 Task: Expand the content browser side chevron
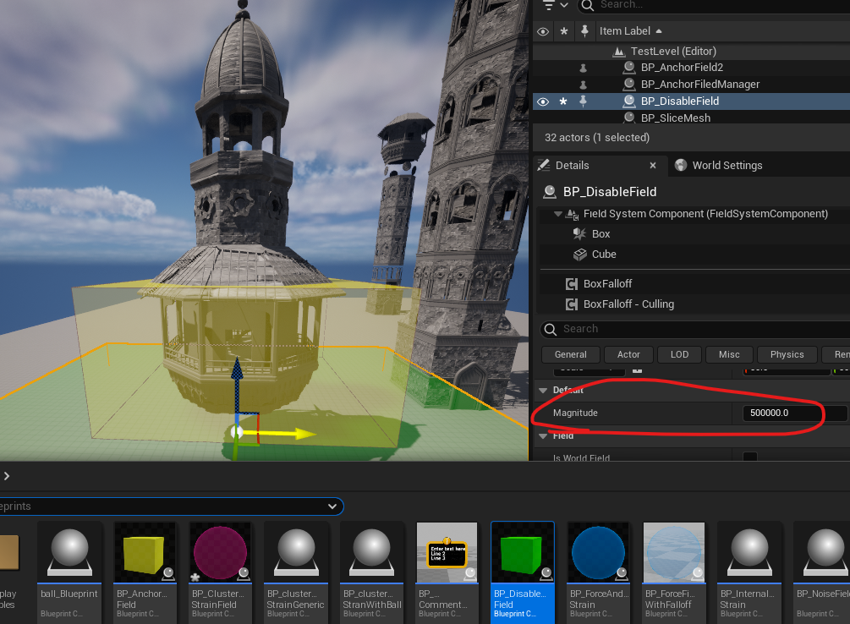click(x=7, y=476)
